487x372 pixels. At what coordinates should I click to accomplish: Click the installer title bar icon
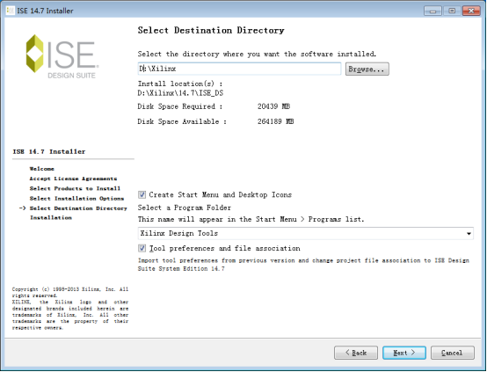coord(11,11)
